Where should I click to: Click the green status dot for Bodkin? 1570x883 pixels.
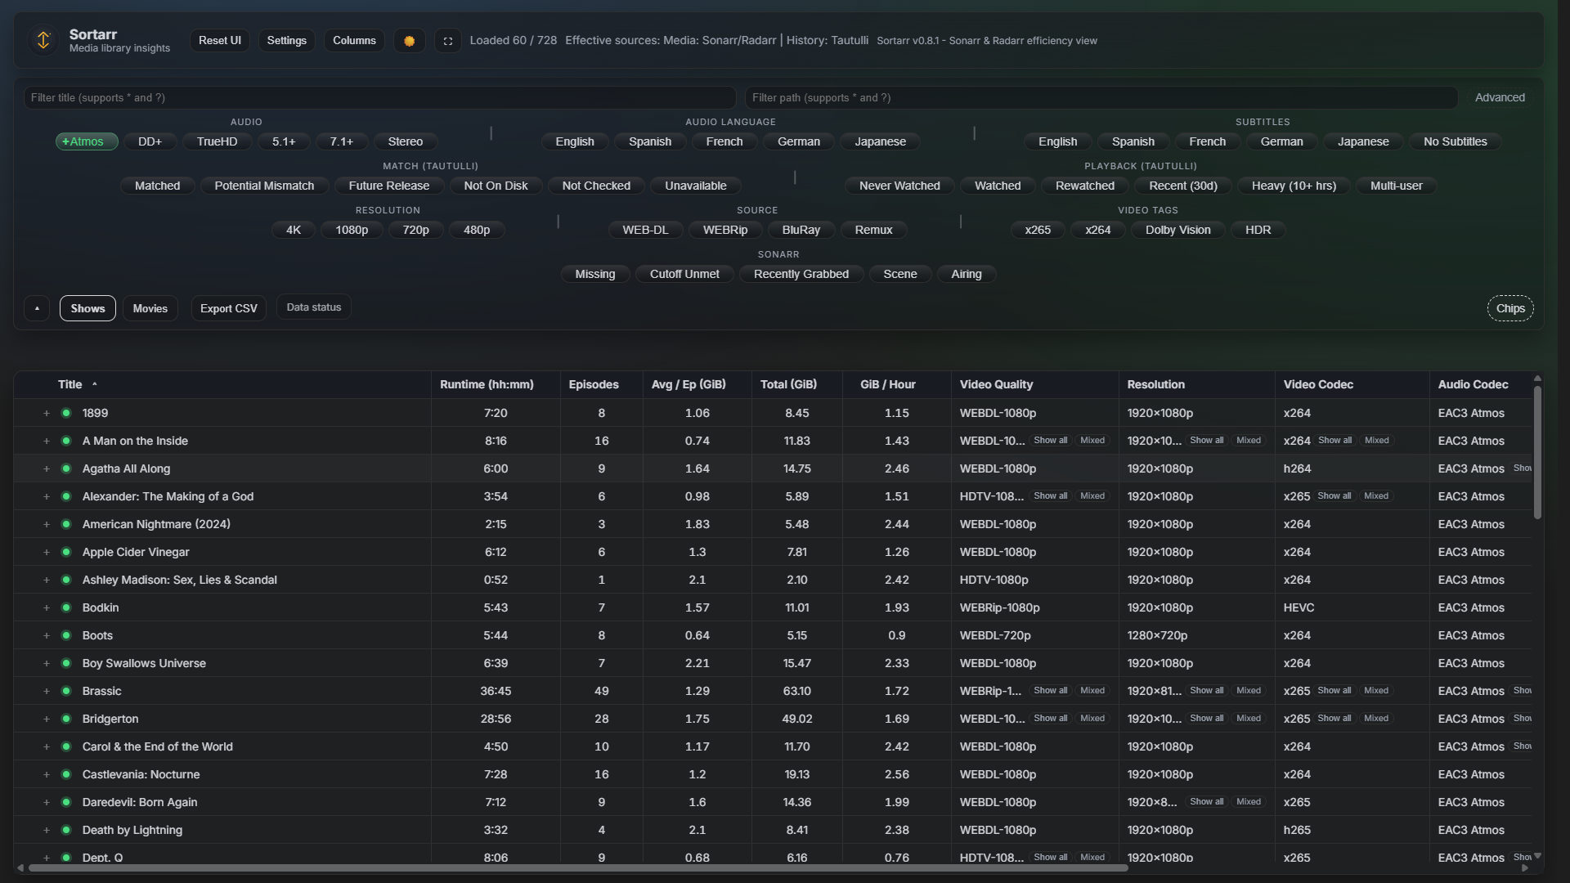pyautogui.click(x=66, y=607)
